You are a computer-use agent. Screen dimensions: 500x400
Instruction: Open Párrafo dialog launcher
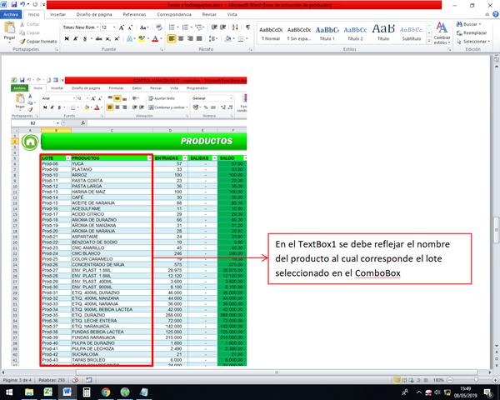[250, 49]
